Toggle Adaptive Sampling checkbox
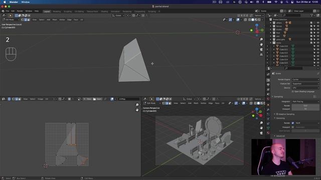 coord(277,114)
